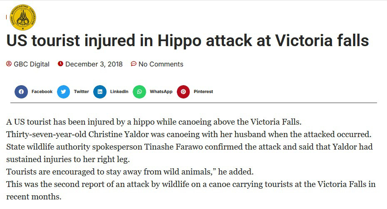Click the Pinterest share label
This screenshot has height=209, width=387.
point(203,92)
